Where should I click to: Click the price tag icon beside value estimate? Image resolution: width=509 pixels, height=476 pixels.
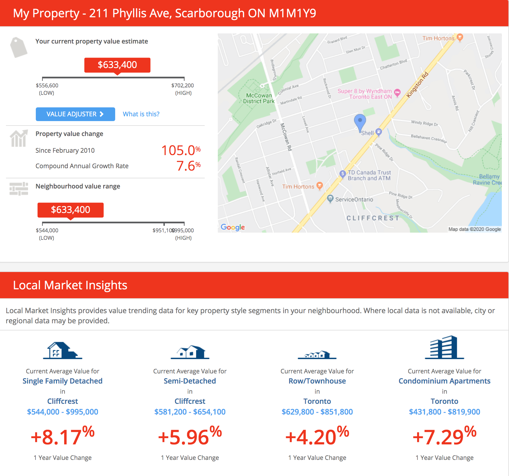(18, 47)
